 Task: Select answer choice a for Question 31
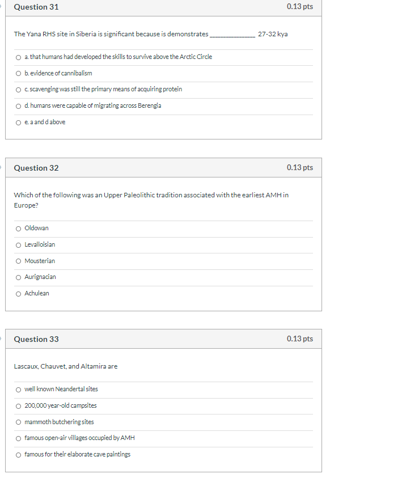pos(18,57)
